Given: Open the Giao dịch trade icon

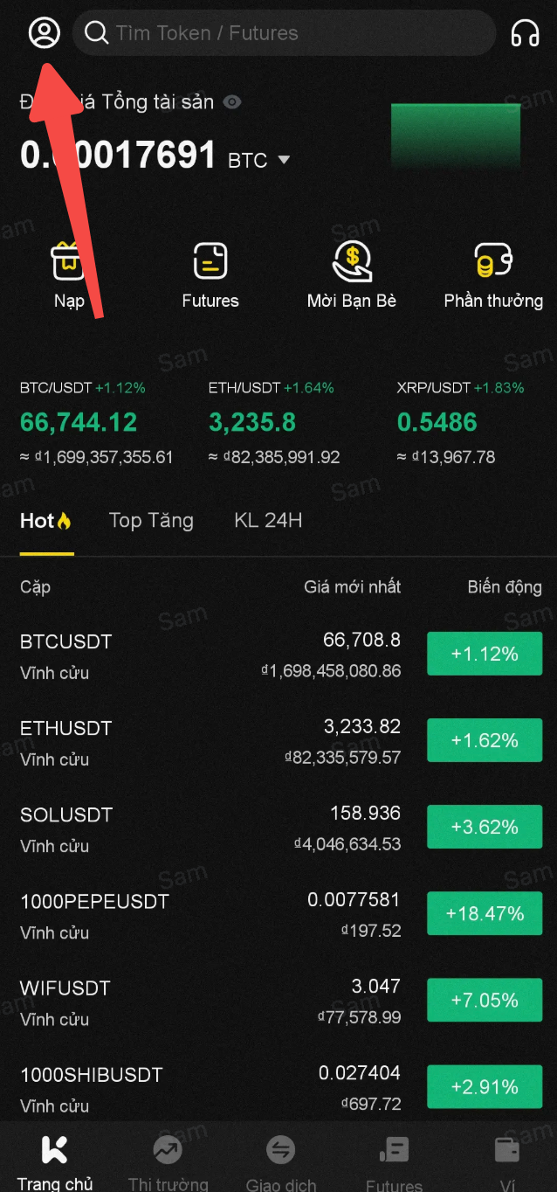Looking at the screenshot, I should click(281, 1150).
